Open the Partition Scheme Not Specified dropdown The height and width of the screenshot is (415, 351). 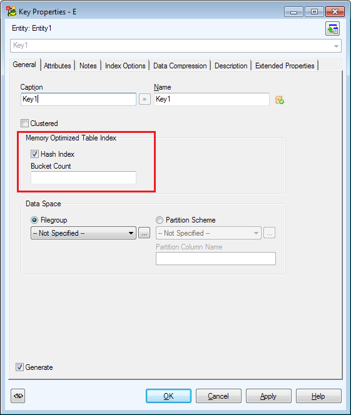pos(208,233)
